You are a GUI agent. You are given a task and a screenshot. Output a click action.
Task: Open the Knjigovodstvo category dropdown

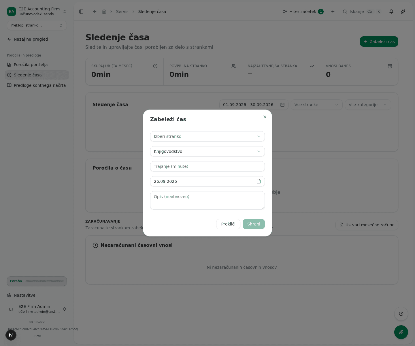[207, 151]
